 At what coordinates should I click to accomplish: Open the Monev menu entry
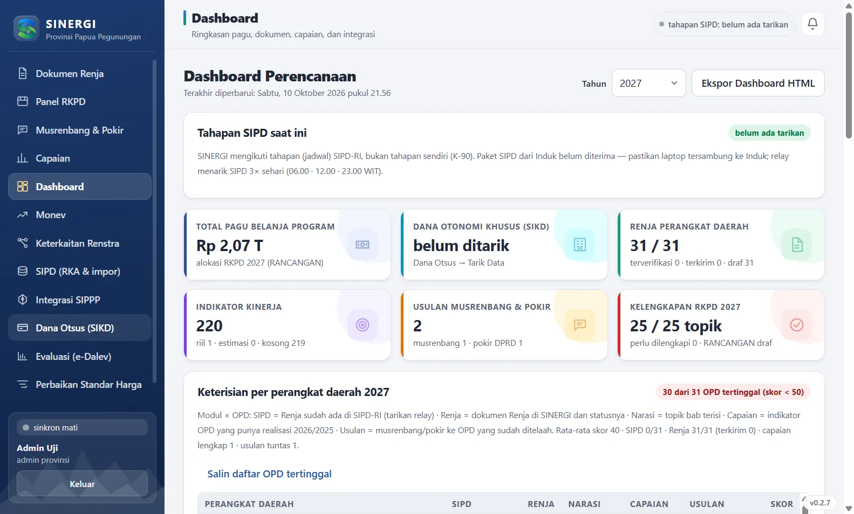(x=80, y=214)
